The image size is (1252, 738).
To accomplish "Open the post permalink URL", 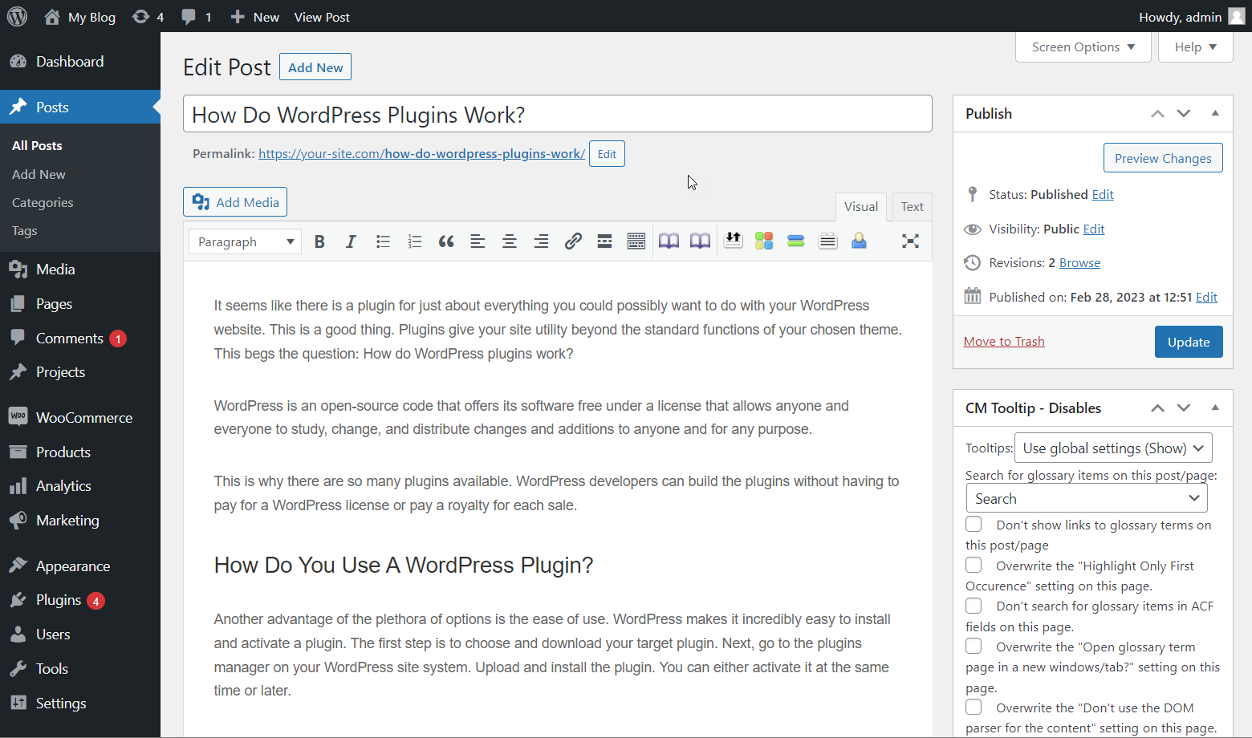I will click(x=421, y=154).
